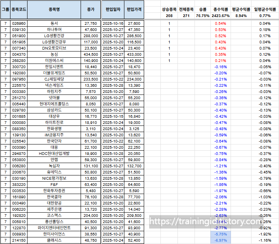This screenshot has width=279, height=244.
Task: Select the 그룹 header cell
Action: [x=5, y=10]
